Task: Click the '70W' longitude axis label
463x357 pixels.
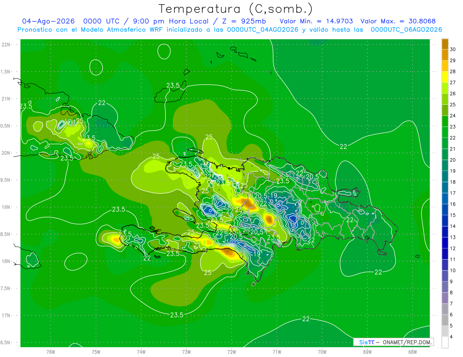Action: [322, 352]
